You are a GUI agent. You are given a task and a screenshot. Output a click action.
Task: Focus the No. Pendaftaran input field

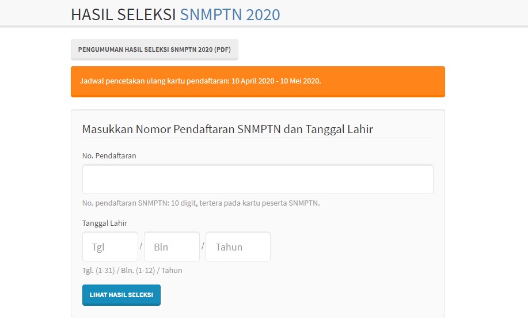(257, 179)
